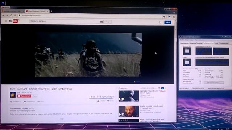Click the browser page vertical scrollbar
232x130 pixels.
(175, 71)
